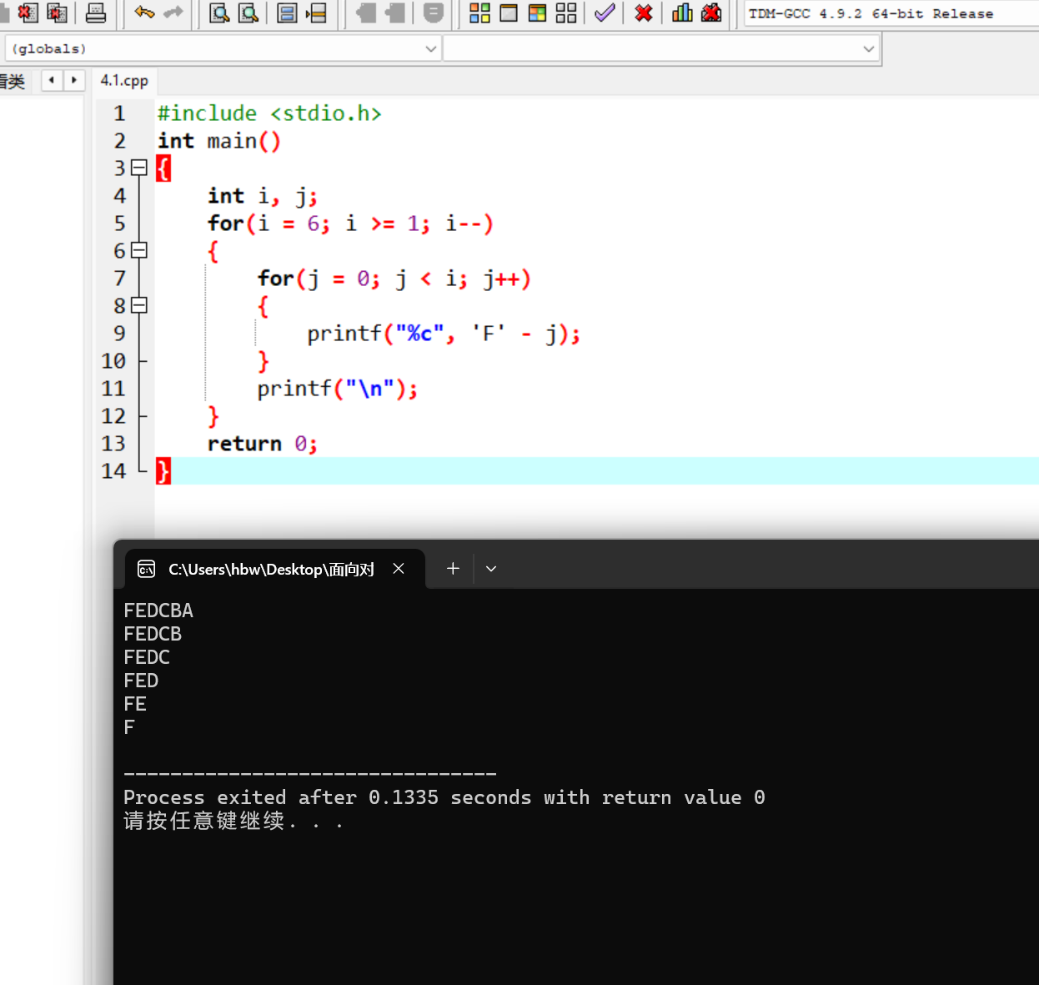This screenshot has width=1039, height=985.
Task: Click the left scroll arrow of side panel tabs
Action: click(x=52, y=80)
